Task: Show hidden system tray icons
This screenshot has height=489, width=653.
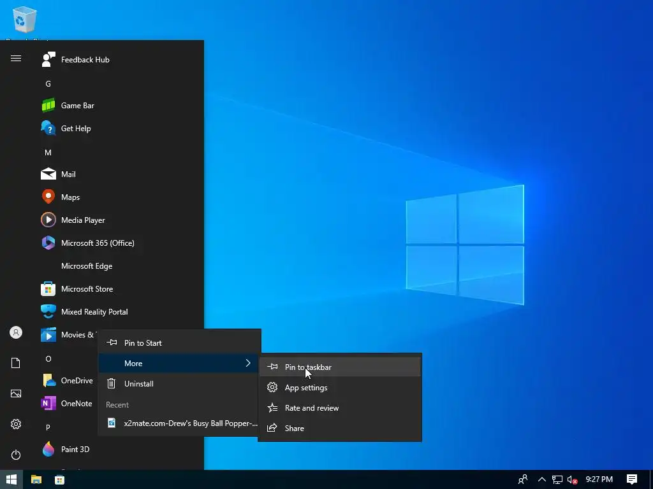Action: pyautogui.click(x=542, y=479)
